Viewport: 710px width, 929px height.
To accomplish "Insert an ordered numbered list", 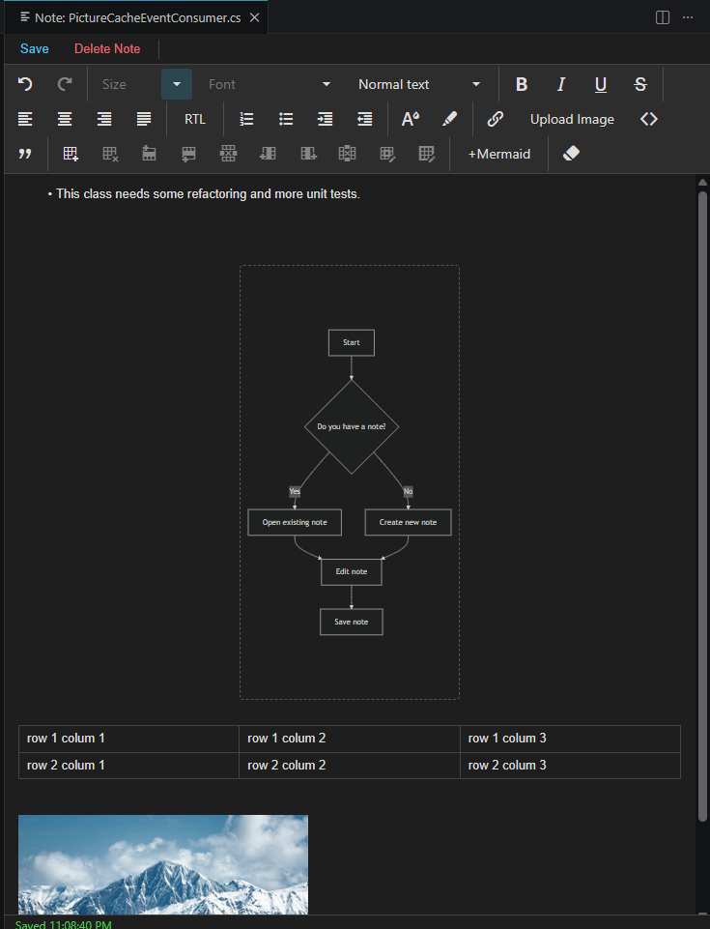I will point(246,119).
